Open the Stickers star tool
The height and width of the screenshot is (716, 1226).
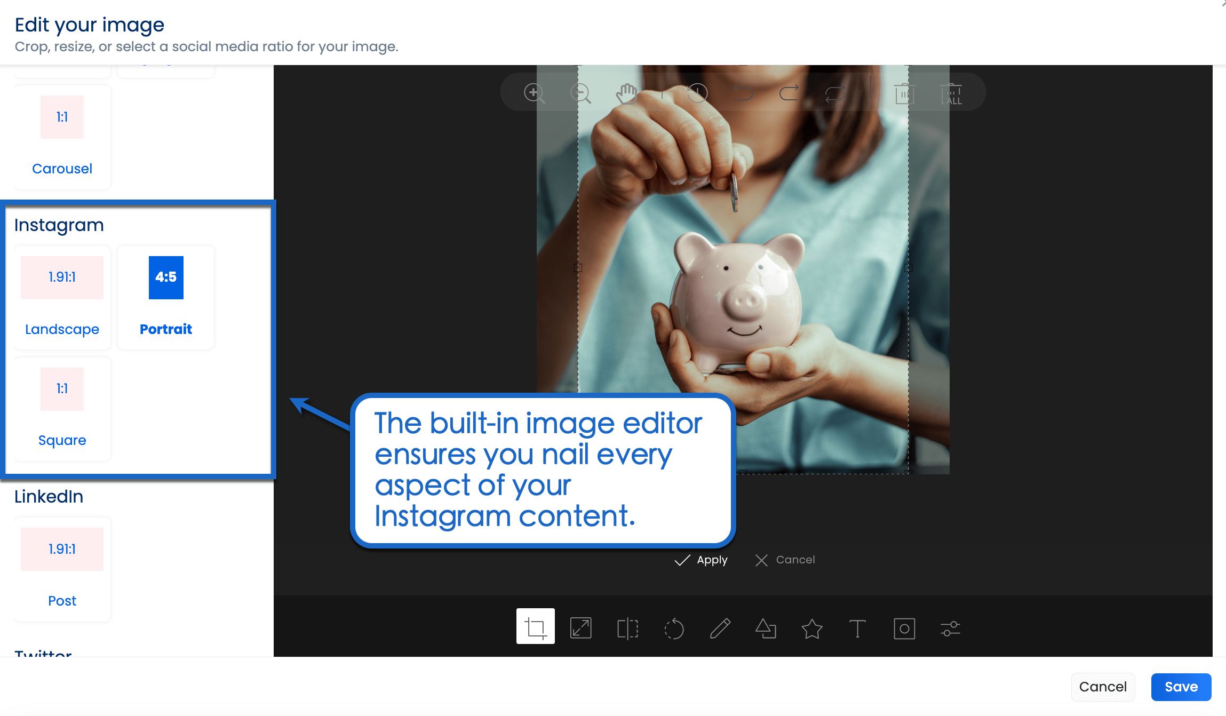(811, 627)
